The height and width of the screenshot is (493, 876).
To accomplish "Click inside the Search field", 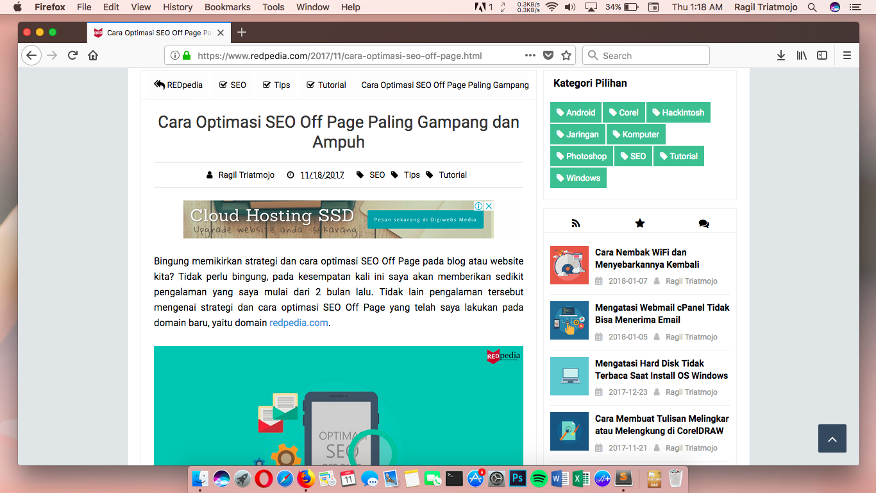I will coord(646,55).
